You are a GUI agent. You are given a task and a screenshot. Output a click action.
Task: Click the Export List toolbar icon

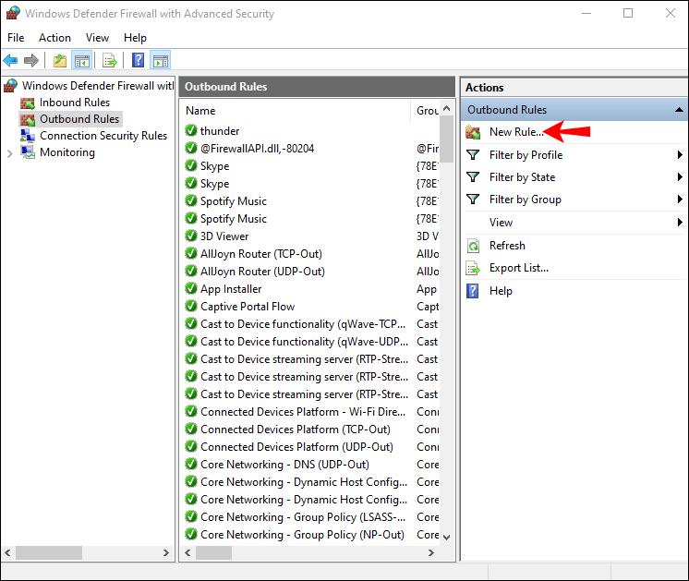(109, 60)
